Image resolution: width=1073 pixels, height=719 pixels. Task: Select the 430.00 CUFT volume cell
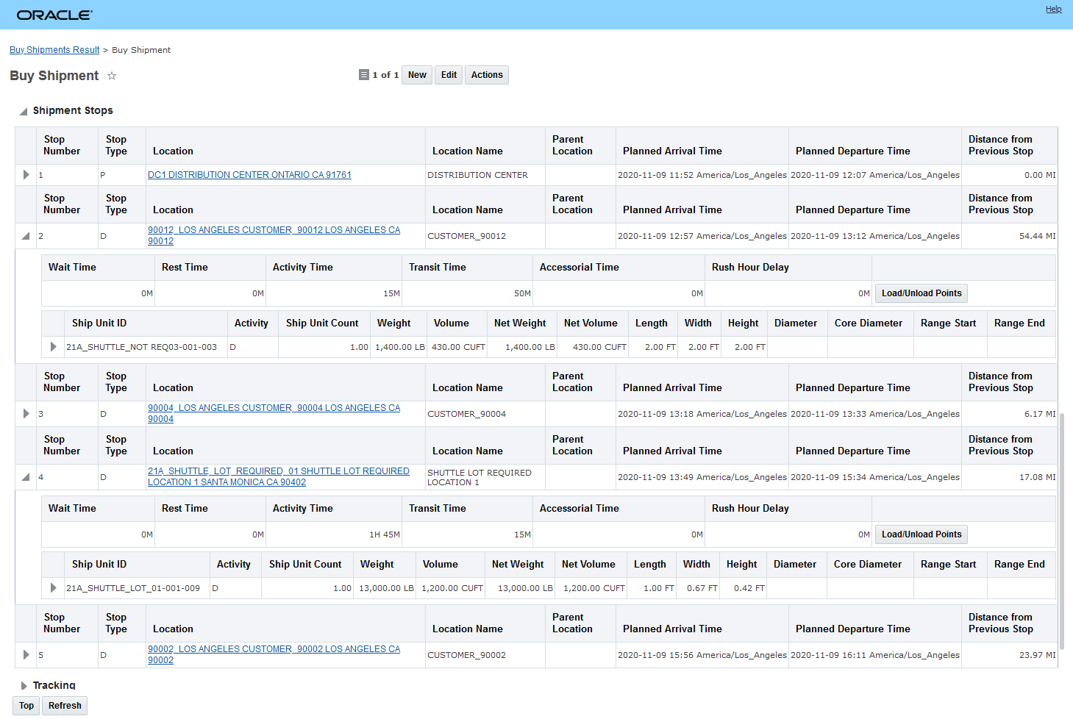[x=458, y=347]
